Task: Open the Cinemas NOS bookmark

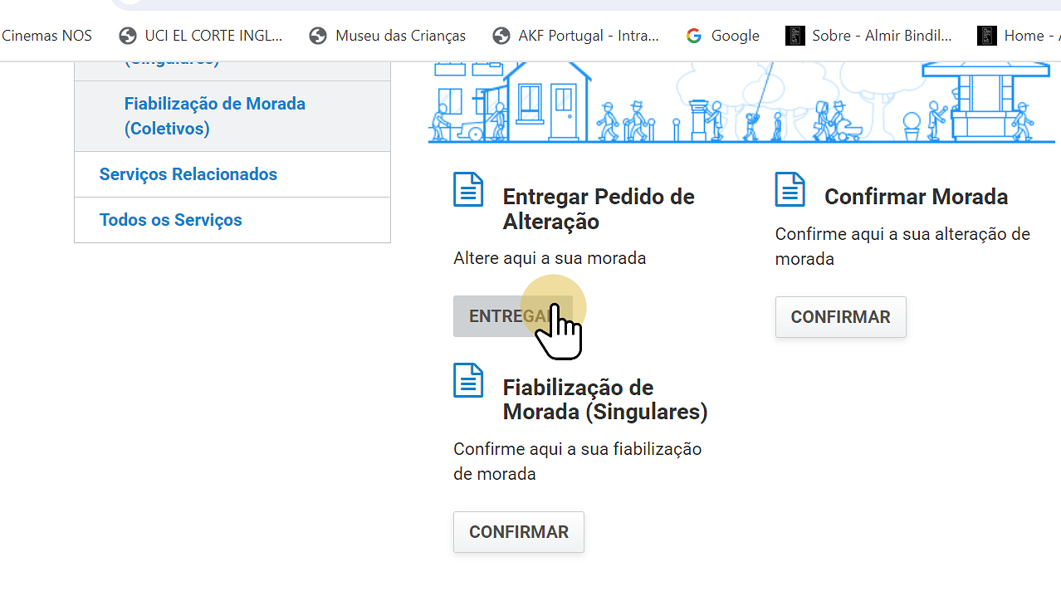Action: [x=46, y=36]
